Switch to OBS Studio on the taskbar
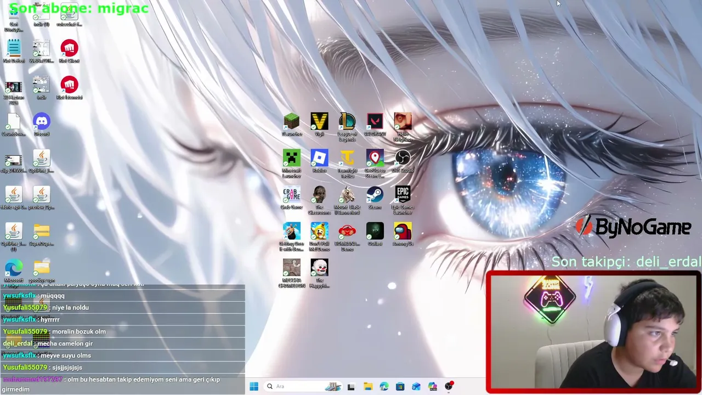Screen dimensions: 702x395 coord(449,386)
